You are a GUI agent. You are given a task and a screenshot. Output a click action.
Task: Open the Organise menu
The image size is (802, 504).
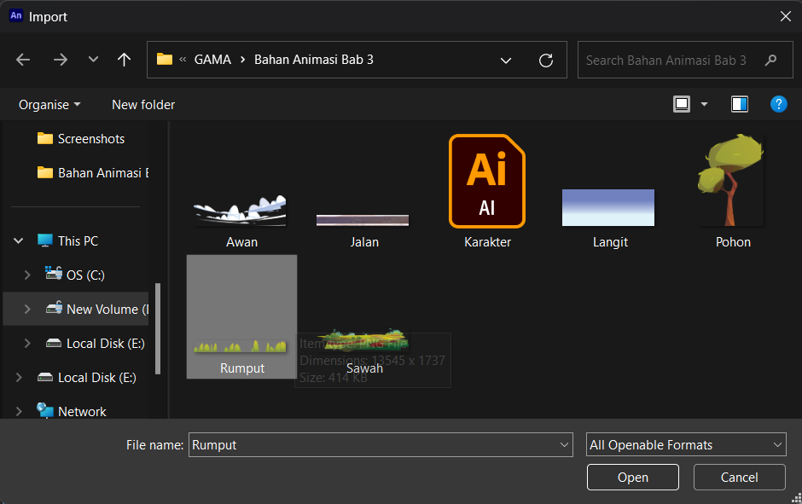(x=49, y=105)
